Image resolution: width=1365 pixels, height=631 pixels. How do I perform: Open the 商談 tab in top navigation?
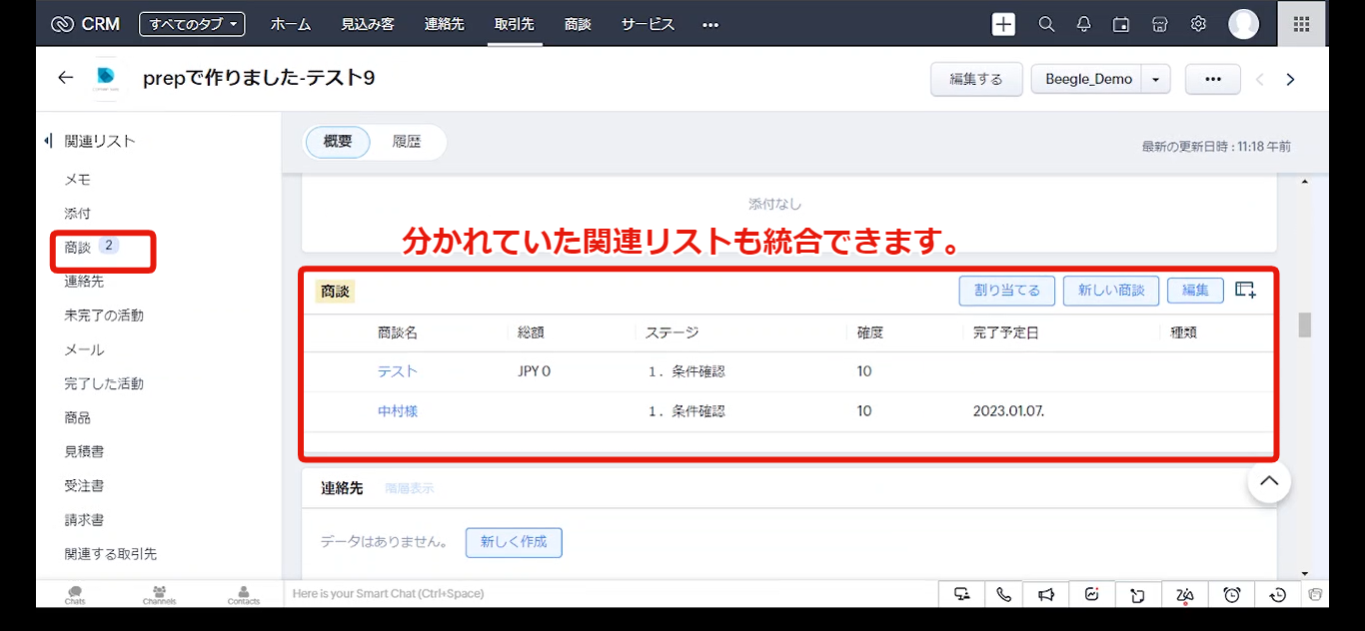click(578, 24)
